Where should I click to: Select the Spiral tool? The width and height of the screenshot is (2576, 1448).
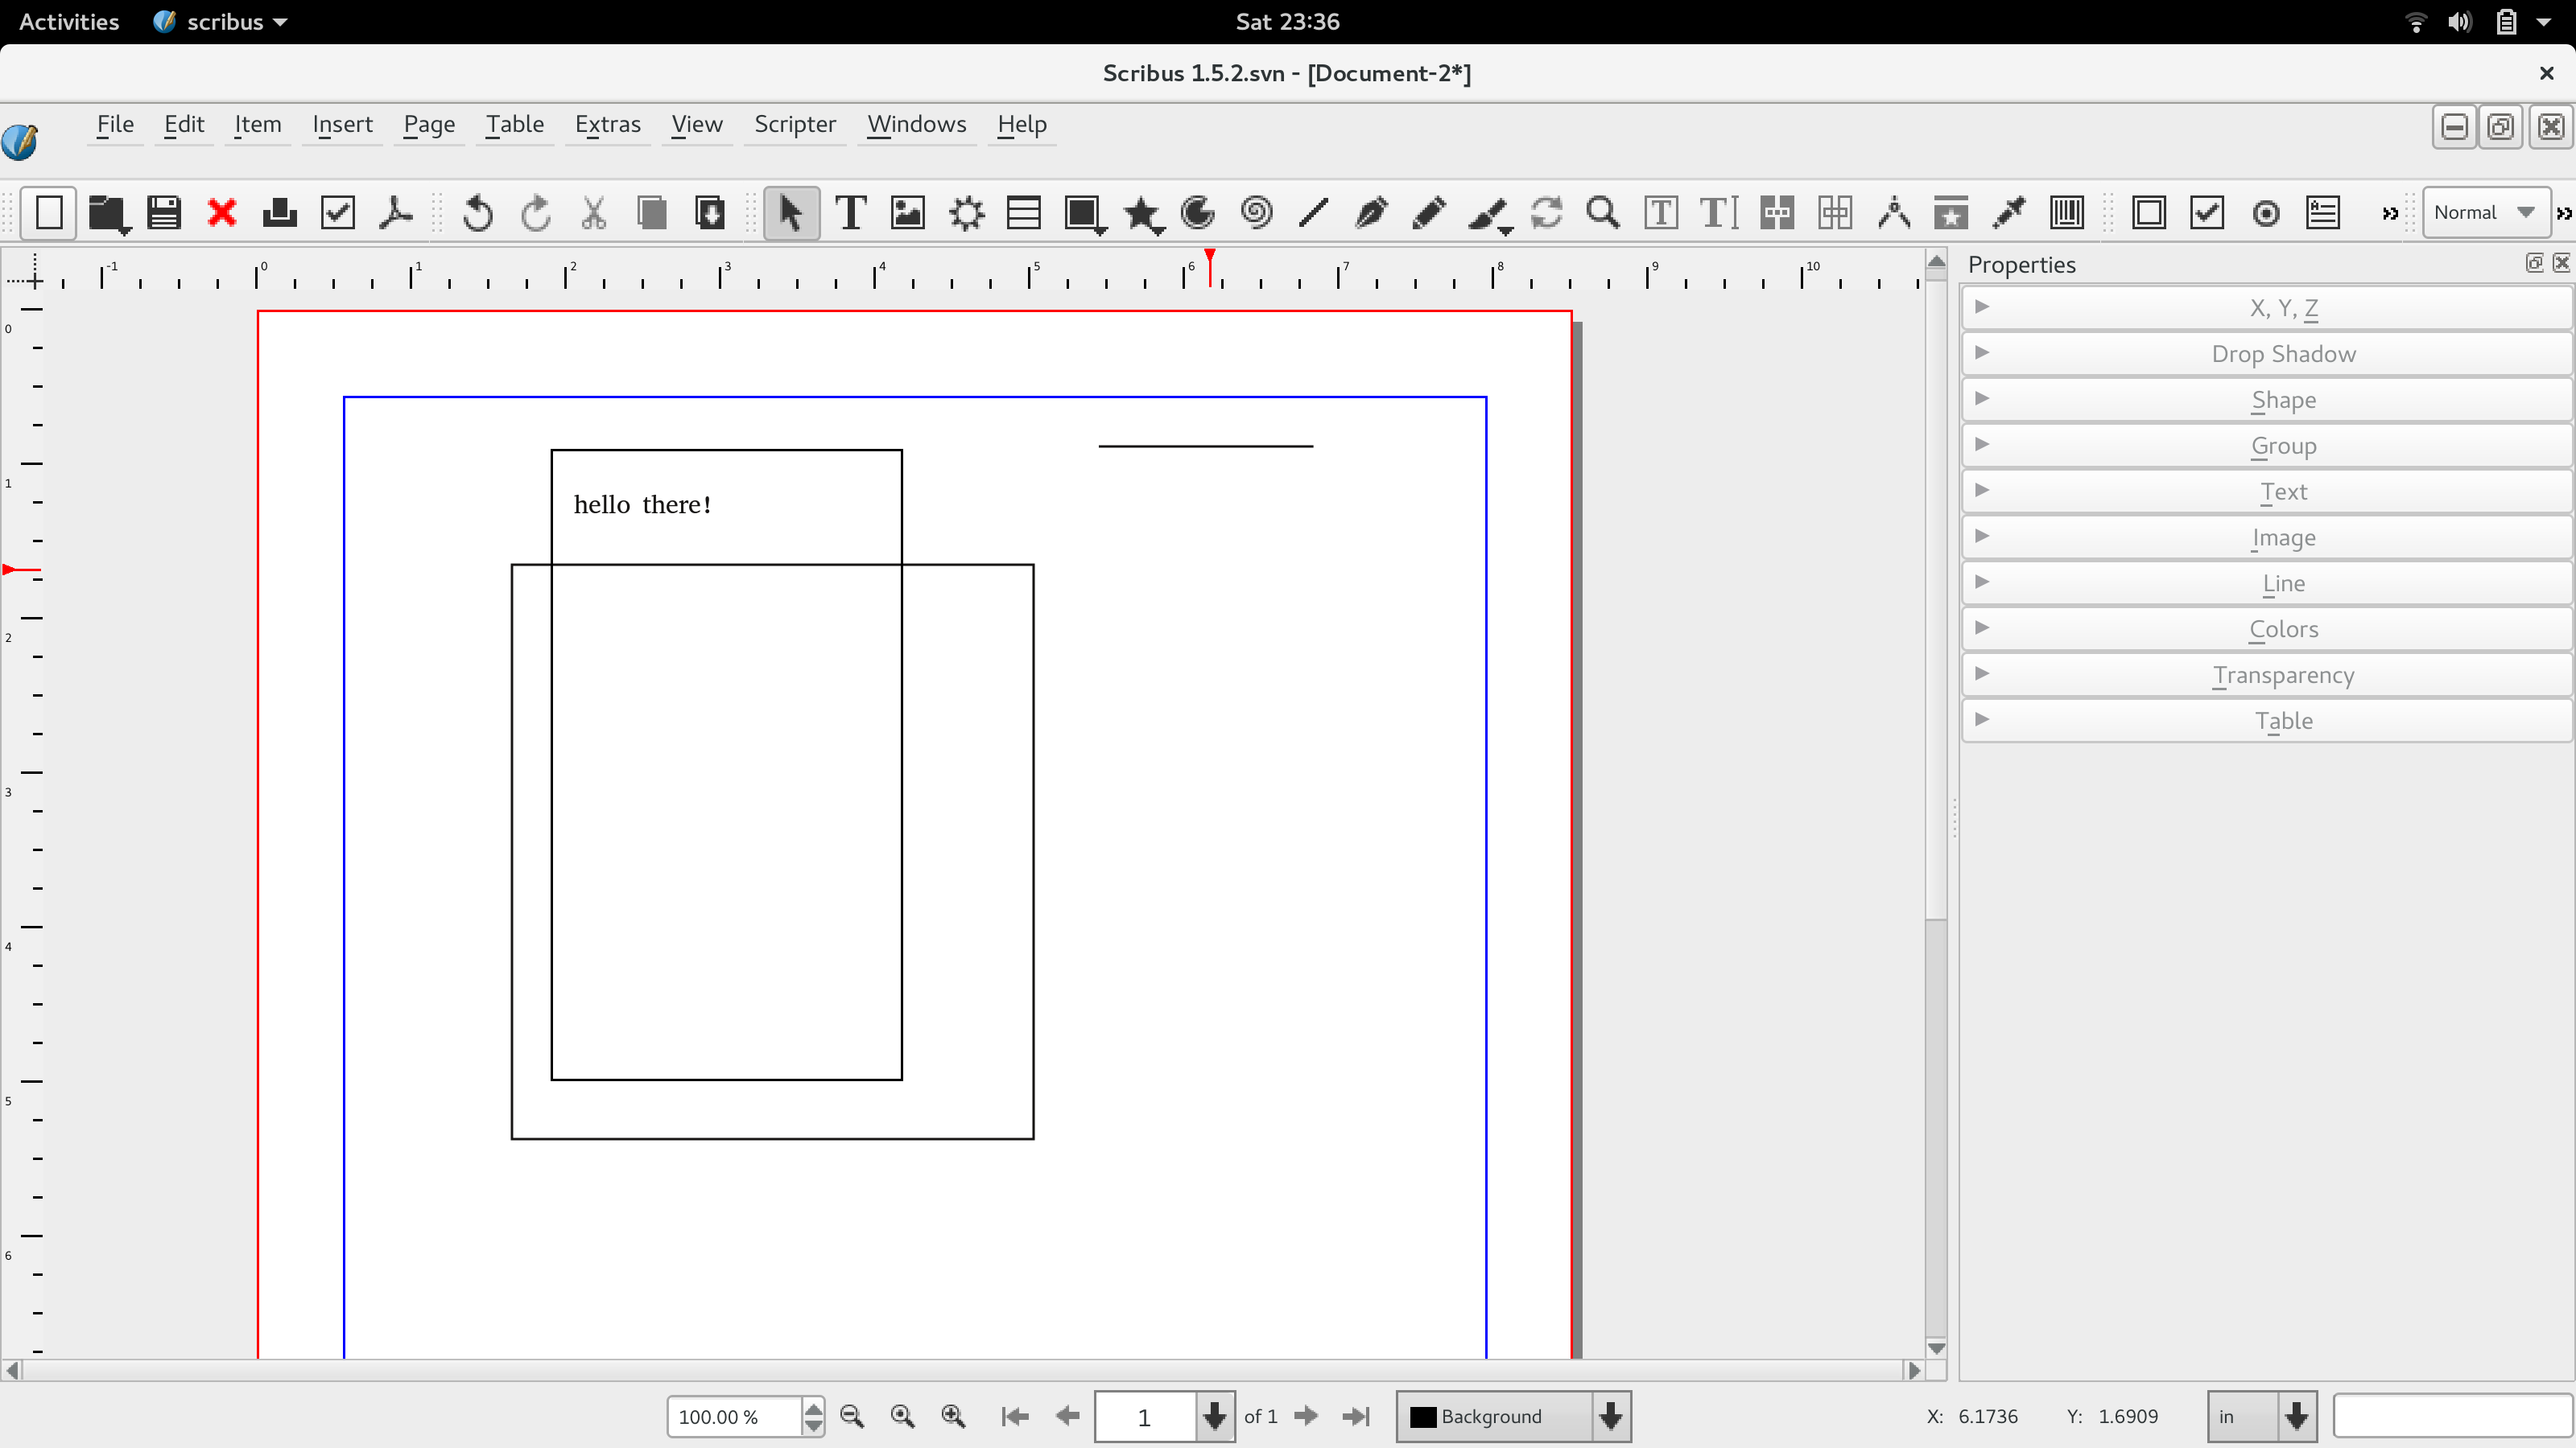[x=1256, y=213]
